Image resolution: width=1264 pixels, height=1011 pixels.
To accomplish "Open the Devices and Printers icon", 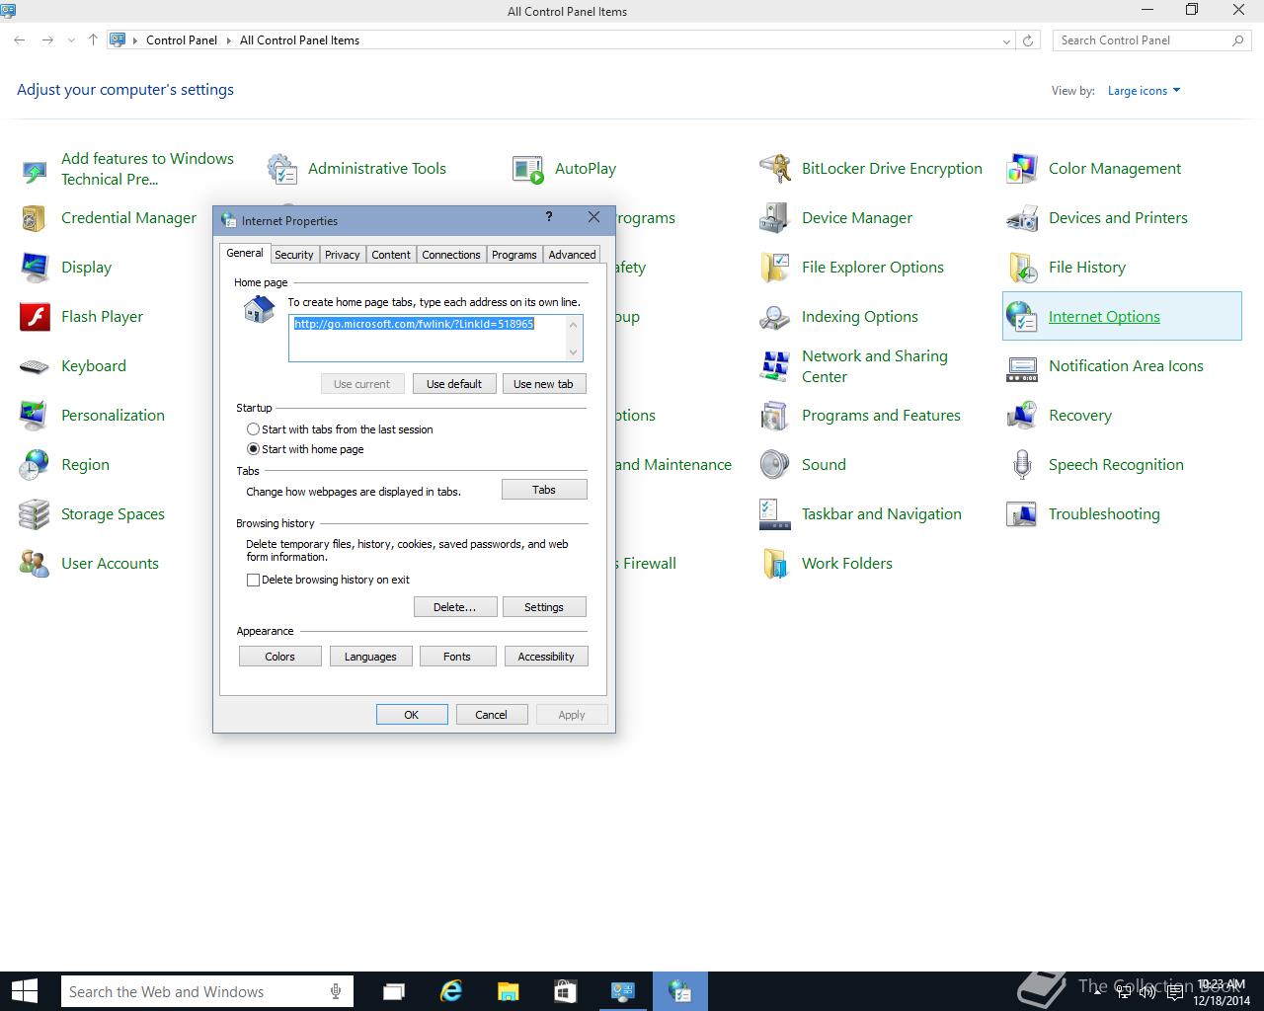I will [x=1022, y=218].
